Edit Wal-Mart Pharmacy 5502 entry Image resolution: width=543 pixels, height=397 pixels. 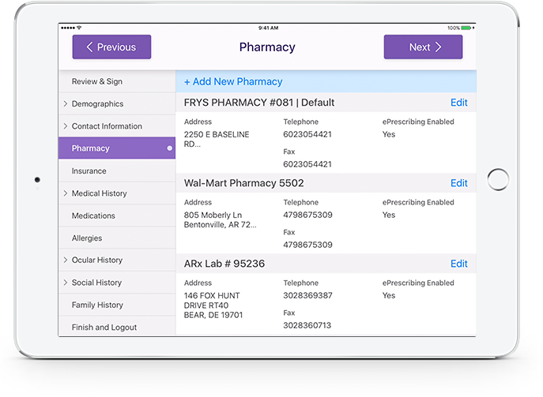coord(459,183)
